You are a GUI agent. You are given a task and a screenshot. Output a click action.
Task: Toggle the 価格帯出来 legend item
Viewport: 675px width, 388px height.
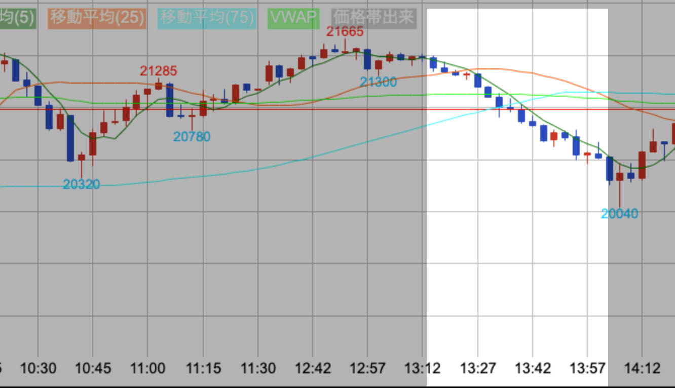pyautogui.click(x=373, y=18)
